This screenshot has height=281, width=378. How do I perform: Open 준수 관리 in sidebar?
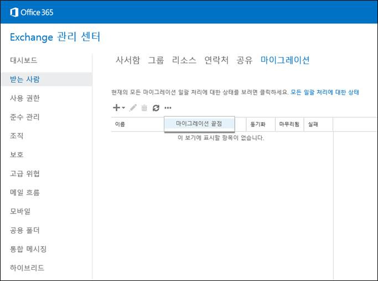[24, 117]
